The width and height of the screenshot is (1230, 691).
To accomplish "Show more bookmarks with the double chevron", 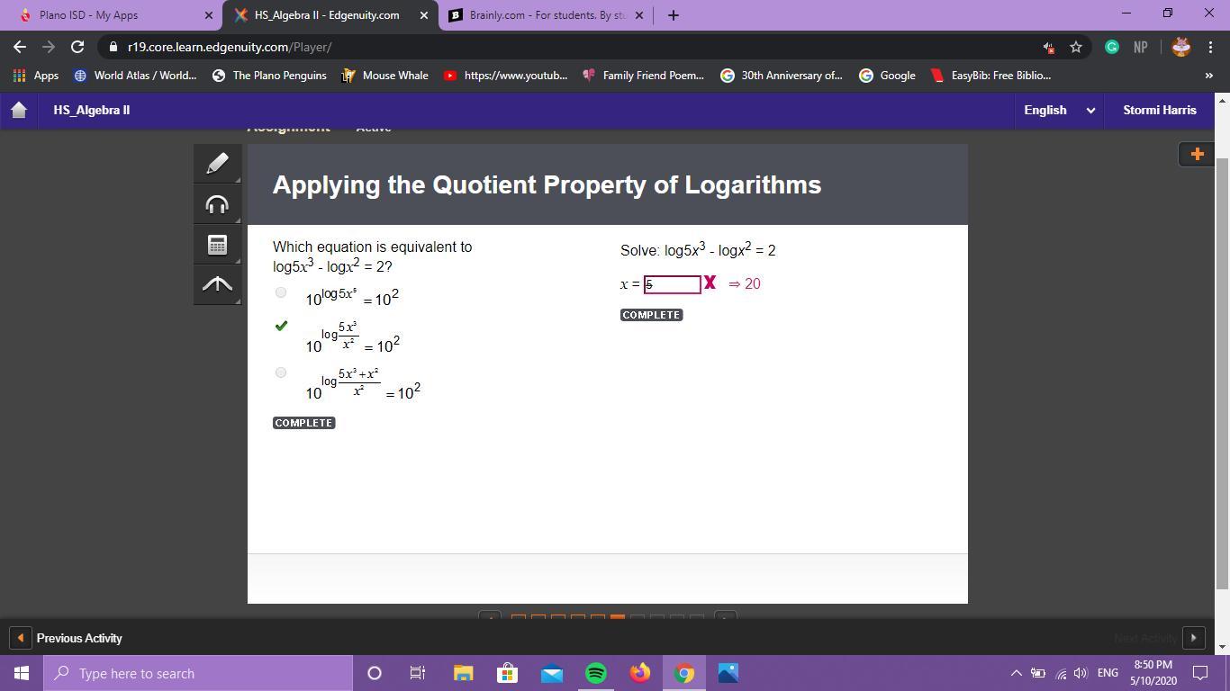I will (1208, 76).
